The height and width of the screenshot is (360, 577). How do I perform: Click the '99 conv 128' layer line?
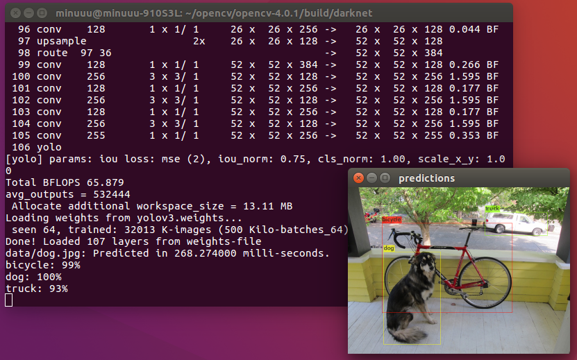258,65
